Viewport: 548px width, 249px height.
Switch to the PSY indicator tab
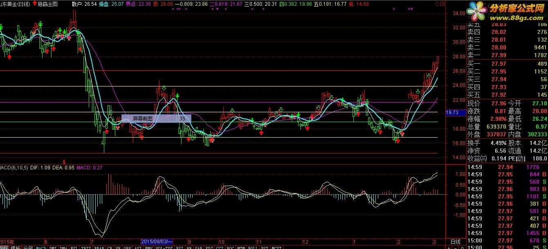click(265, 247)
